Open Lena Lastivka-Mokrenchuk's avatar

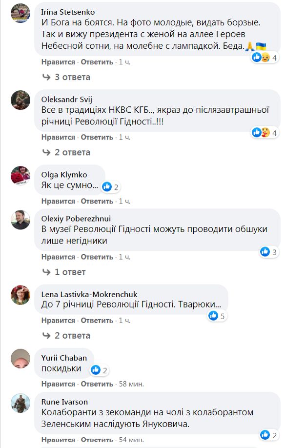(x=20, y=295)
